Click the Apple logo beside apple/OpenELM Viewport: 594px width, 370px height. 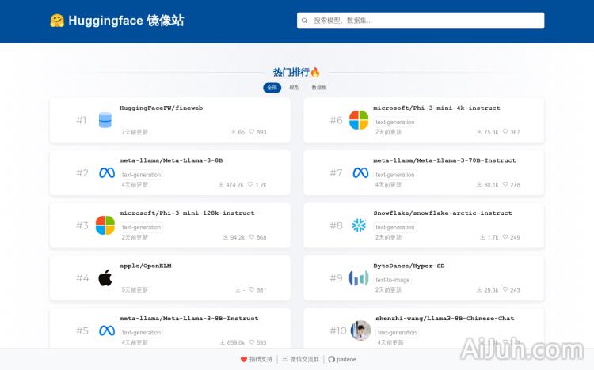click(x=105, y=277)
